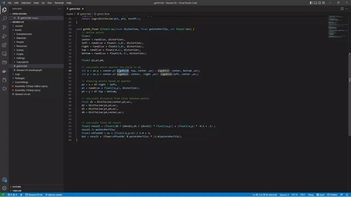Image resolution: width=351 pixels, height=197 pixels.
Task: Open notifications bell in status bar
Action: 347,195
